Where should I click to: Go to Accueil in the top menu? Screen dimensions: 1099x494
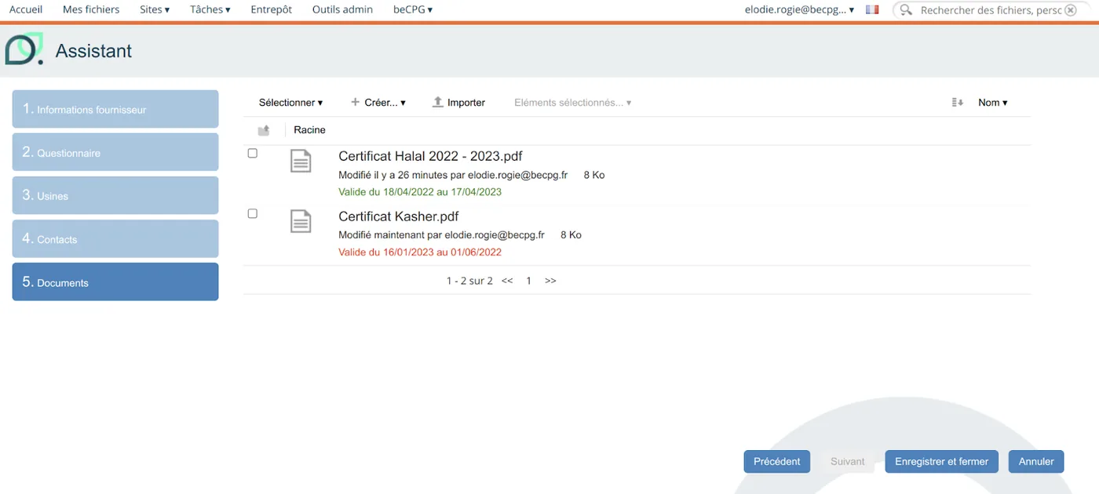[x=26, y=9]
